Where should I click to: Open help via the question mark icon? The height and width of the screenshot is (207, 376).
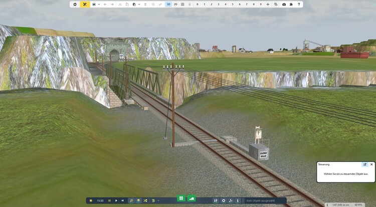[299, 4]
